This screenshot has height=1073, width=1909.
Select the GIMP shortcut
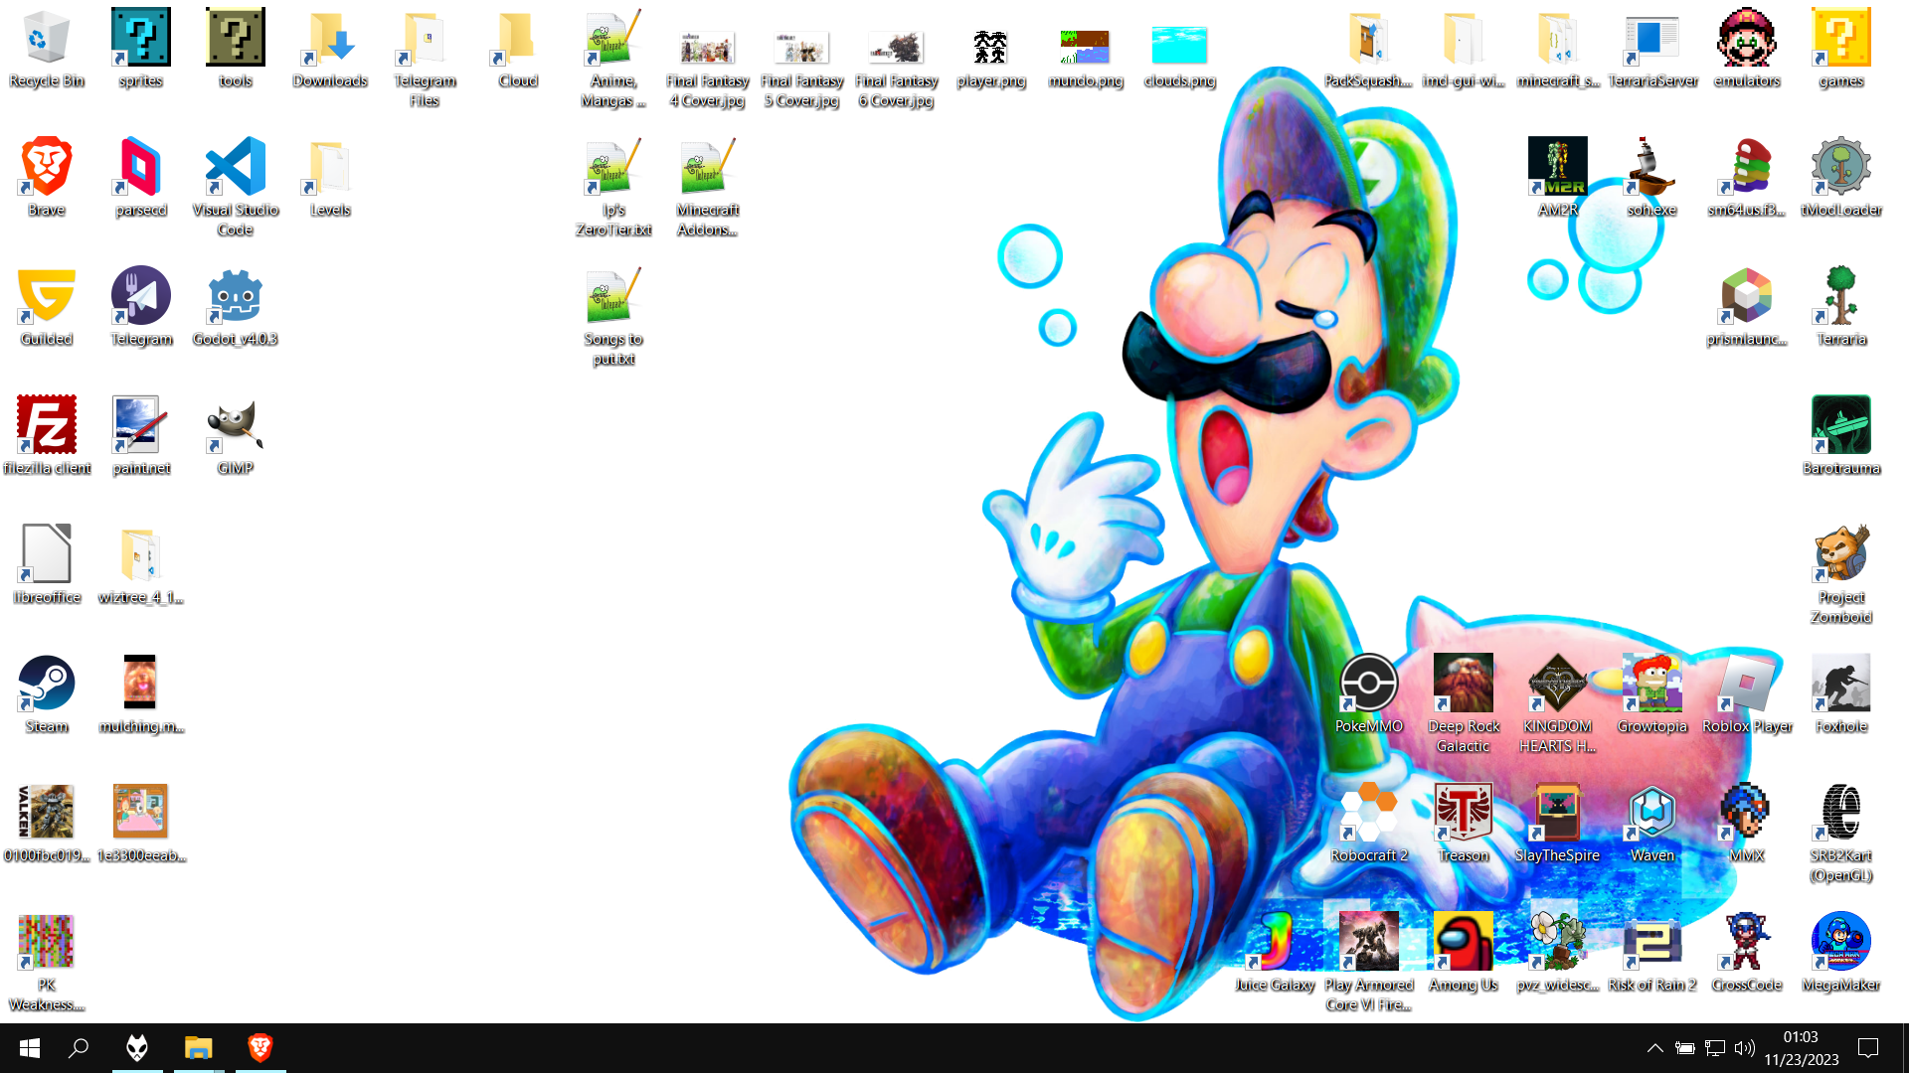pyautogui.click(x=235, y=435)
